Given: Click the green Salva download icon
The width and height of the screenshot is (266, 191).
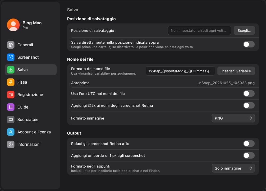Looking at the screenshot, I should [x=11, y=70].
